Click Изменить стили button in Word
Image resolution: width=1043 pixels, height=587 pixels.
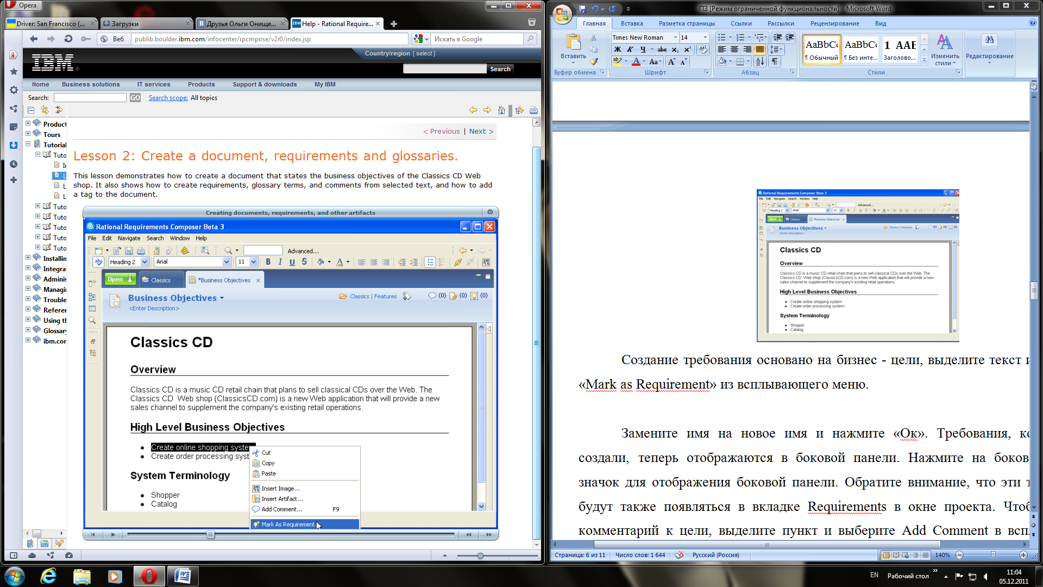(945, 51)
